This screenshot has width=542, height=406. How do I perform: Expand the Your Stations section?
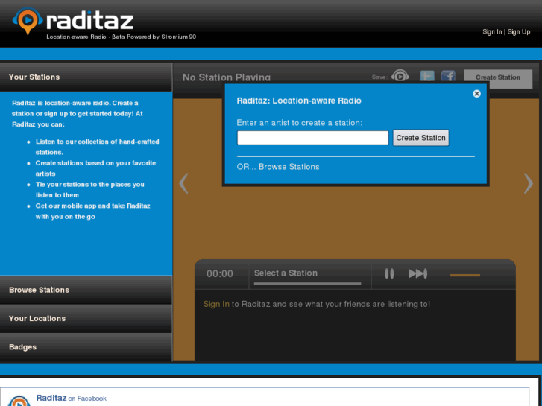click(x=86, y=77)
